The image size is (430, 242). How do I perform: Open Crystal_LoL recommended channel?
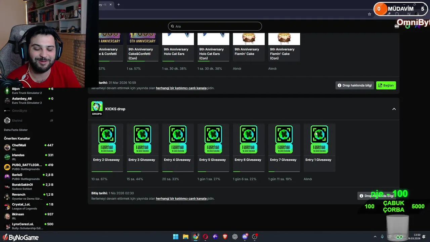point(29,206)
